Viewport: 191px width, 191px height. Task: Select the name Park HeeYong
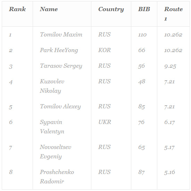tap(59, 50)
